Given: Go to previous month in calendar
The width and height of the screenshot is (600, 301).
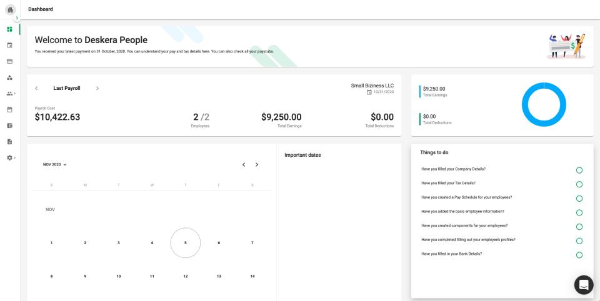Looking at the screenshot, I should [x=244, y=165].
